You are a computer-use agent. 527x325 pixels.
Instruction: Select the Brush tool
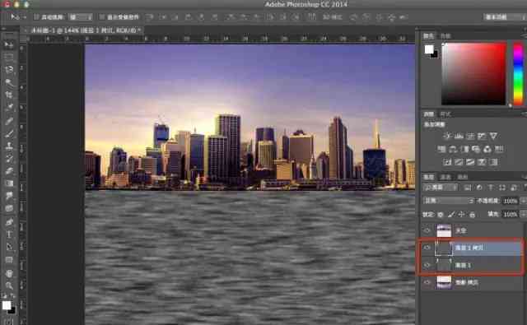click(9, 133)
